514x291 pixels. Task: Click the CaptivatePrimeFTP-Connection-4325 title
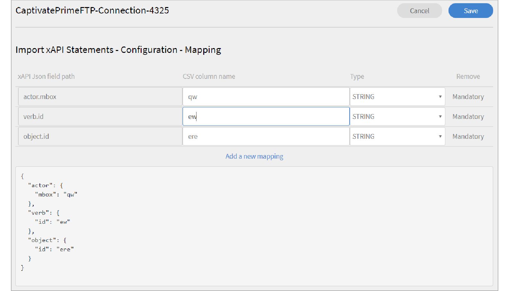92,10
